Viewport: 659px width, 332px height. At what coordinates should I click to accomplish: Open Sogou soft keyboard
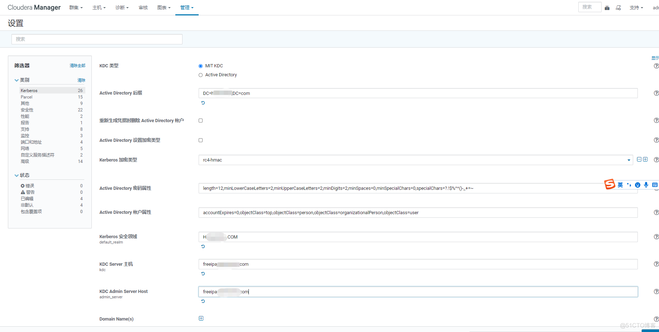click(655, 185)
